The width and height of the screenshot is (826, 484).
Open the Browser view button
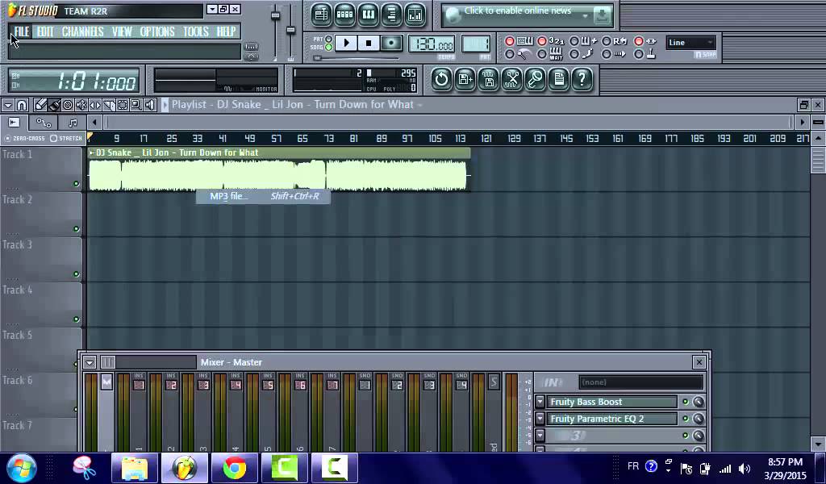pos(391,15)
